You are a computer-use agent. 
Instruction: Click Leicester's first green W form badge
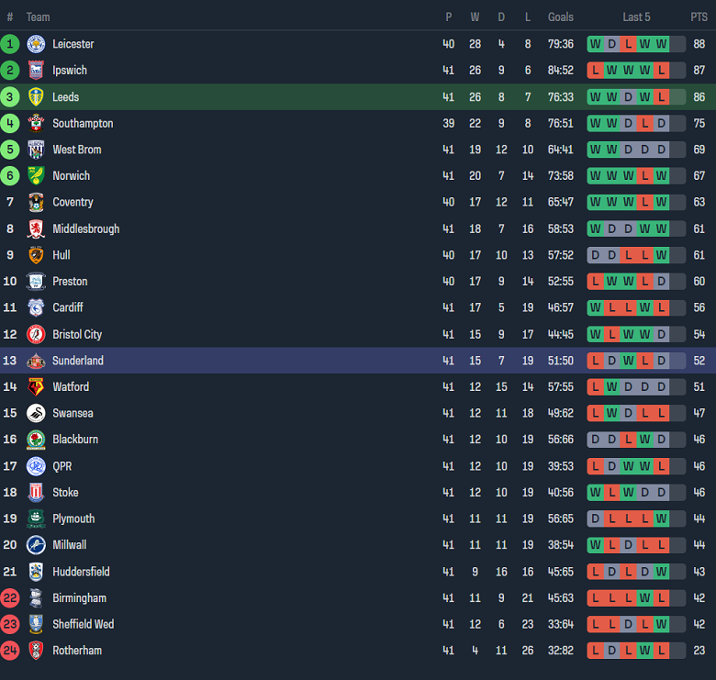pos(595,44)
